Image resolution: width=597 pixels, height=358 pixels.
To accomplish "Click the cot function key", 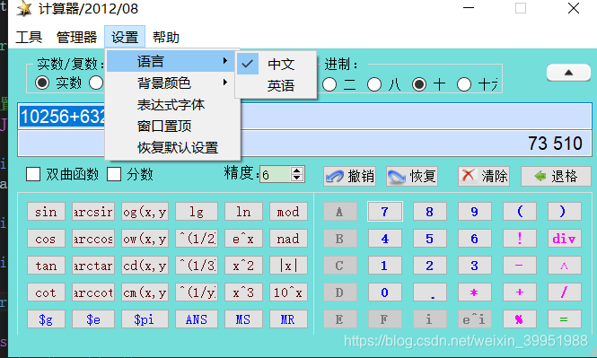I will pos(46,293).
